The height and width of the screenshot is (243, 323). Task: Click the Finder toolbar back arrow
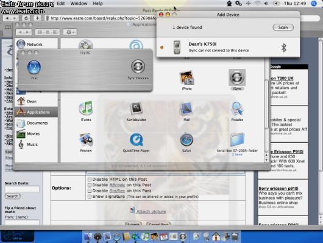click(x=20, y=32)
